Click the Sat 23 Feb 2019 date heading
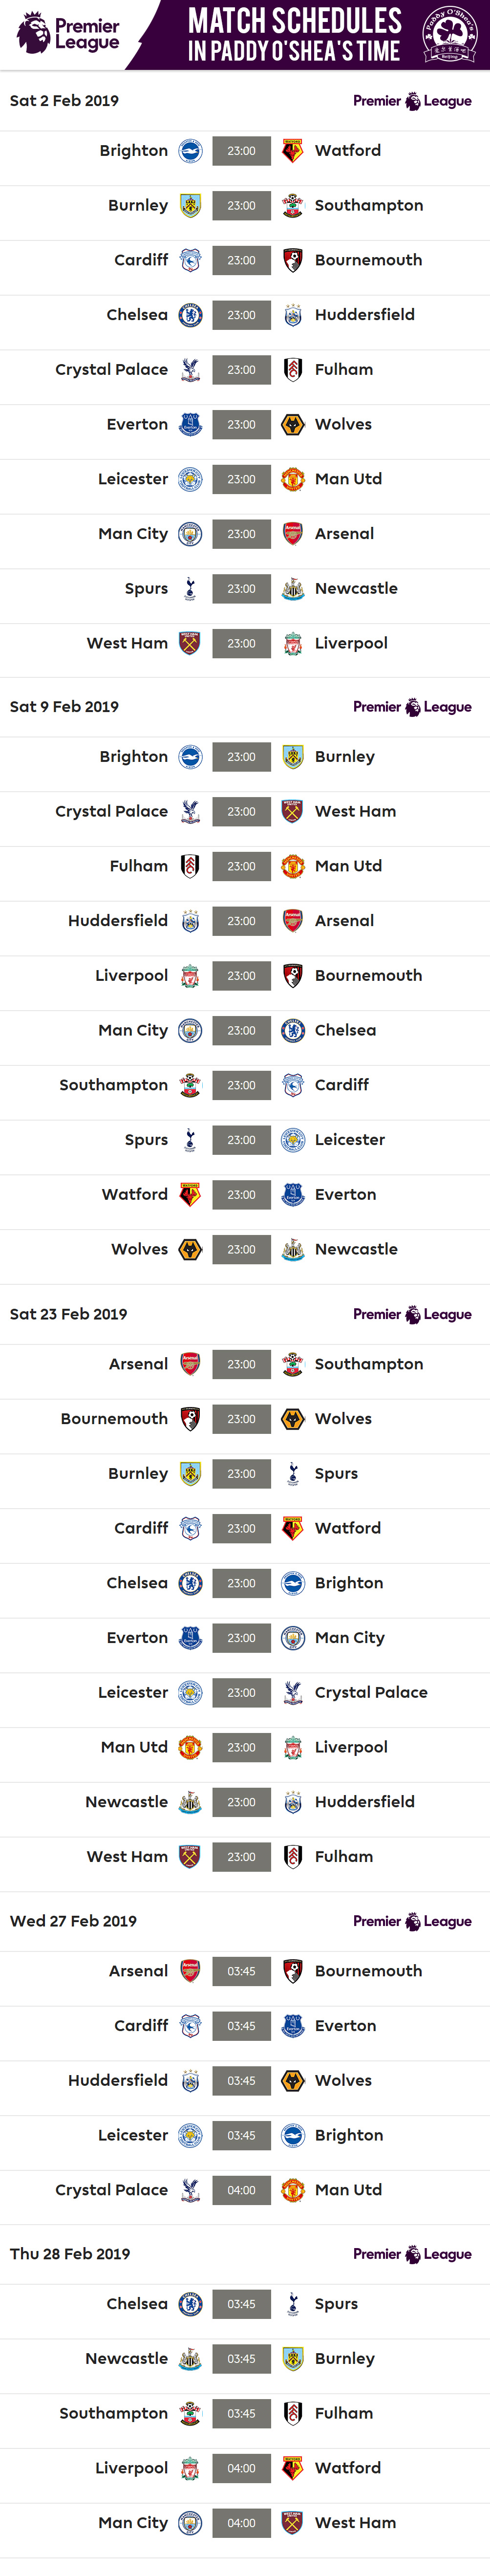Image resolution: width=490 pixels, height=2576 pixels. 69,1314
